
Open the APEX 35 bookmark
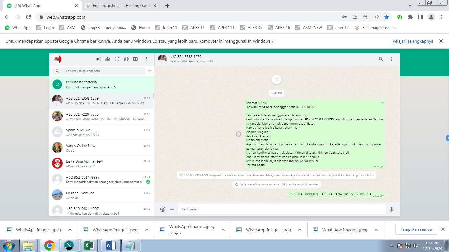click(251, 28)
